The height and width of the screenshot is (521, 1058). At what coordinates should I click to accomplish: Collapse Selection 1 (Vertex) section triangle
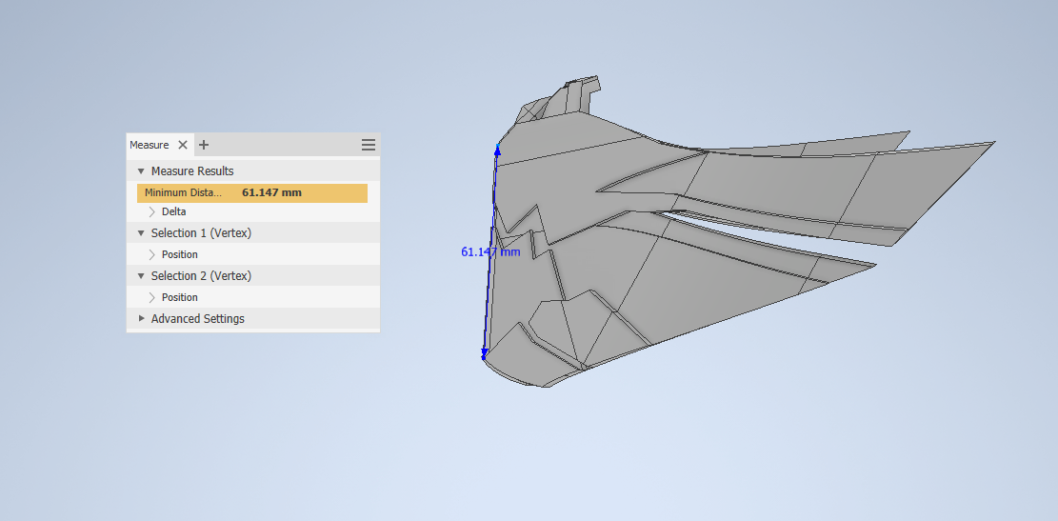tap(141, 232)
